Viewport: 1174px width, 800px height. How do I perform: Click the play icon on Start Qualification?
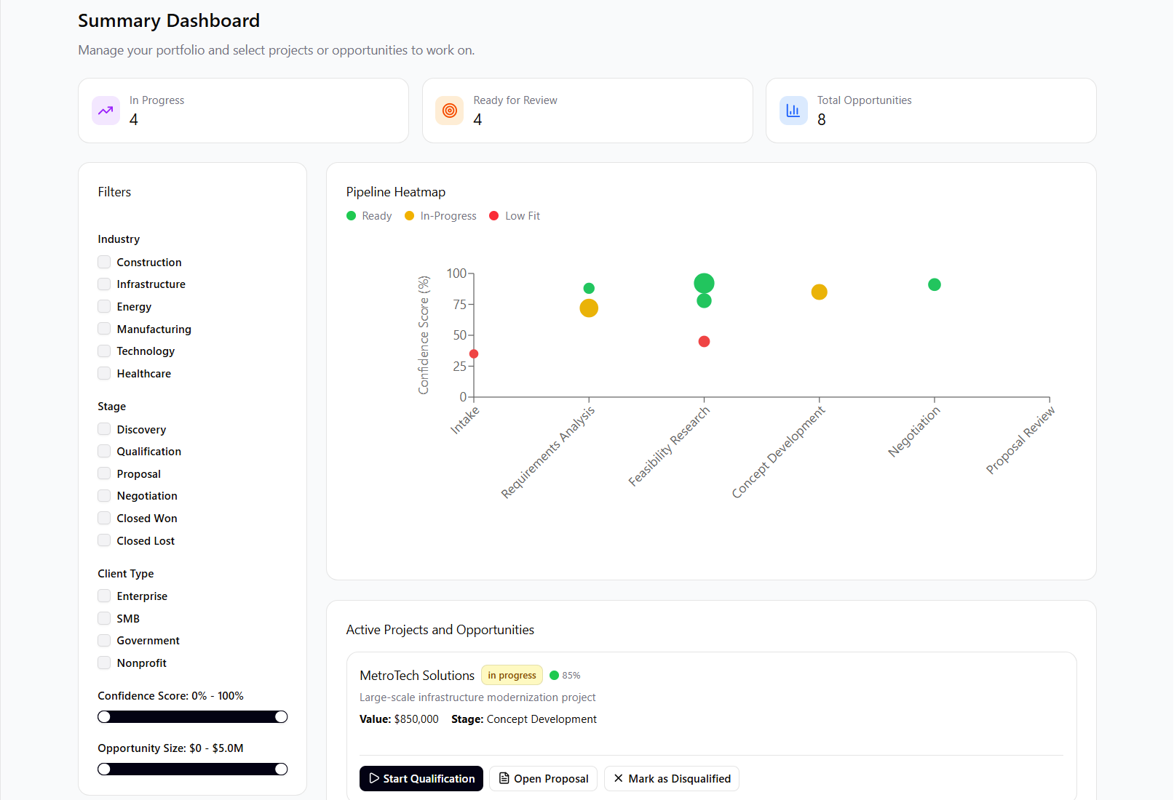tap(374, 778)
